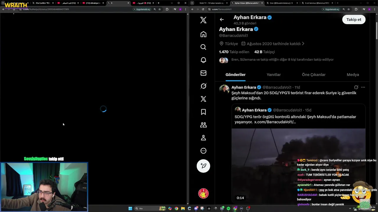Open AlArabiya YouTube tab in left browser
Image resolution: width=378 pixels, height=212 pixels.
(x=93, y=3)
